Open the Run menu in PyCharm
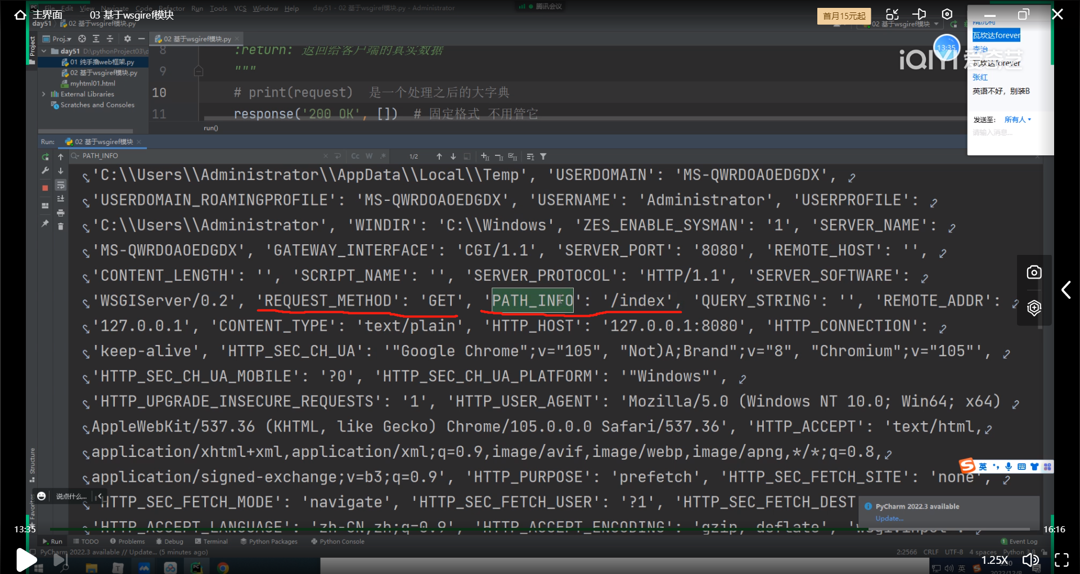Viewport: 1080px width, 574px height. pyautogui.click(x=197, y=8)
